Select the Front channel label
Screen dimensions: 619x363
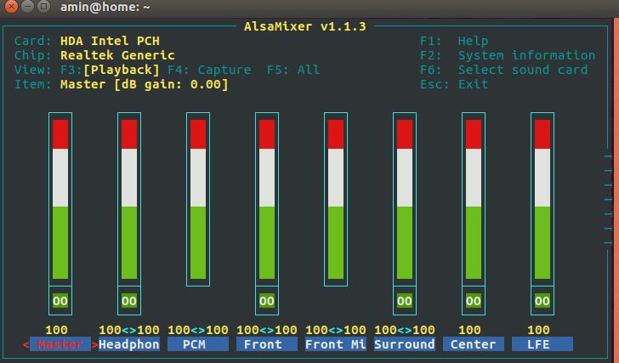click(x=267, y=344)
